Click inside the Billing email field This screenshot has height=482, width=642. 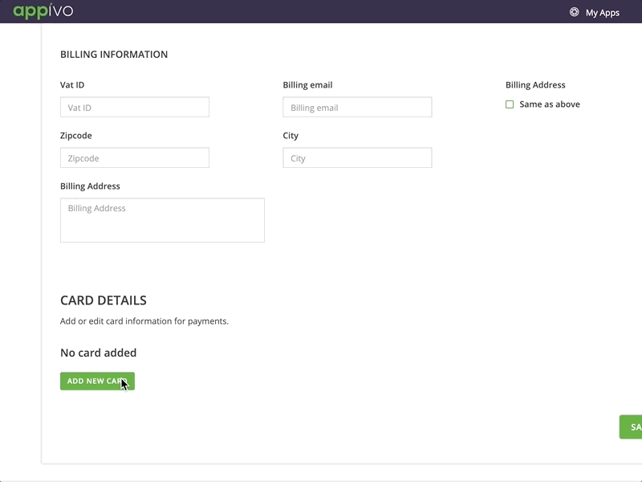click(357, 106)
